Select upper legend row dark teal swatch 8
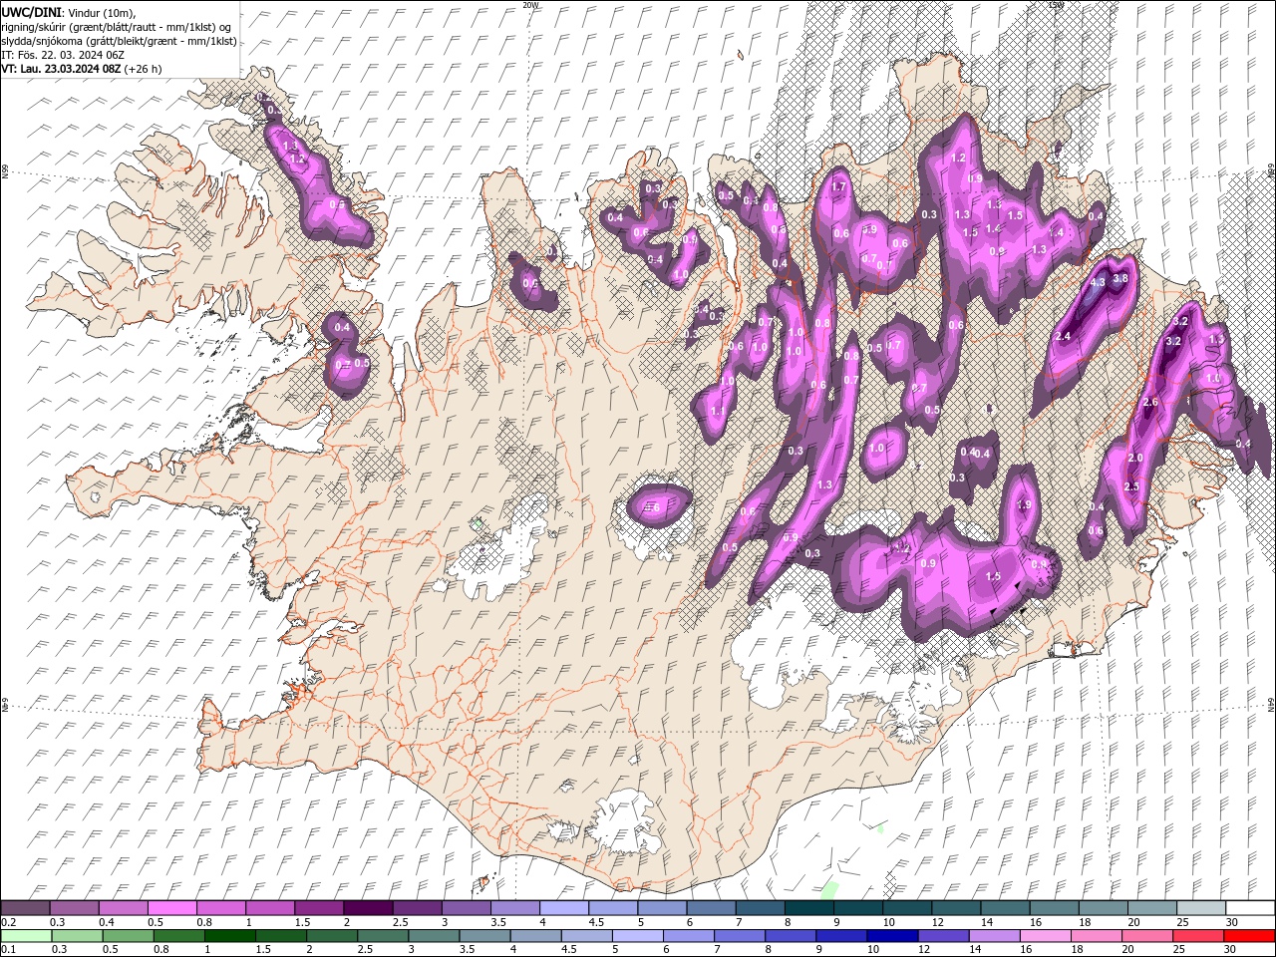 click(809, 908)
